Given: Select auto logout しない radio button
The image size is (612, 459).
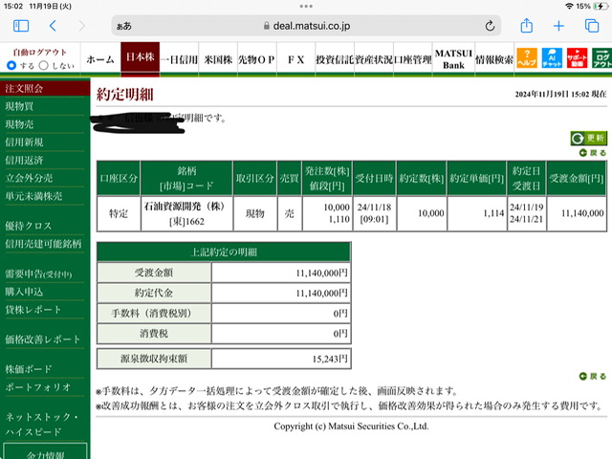Looking at the screenshot, I should 44,65.
